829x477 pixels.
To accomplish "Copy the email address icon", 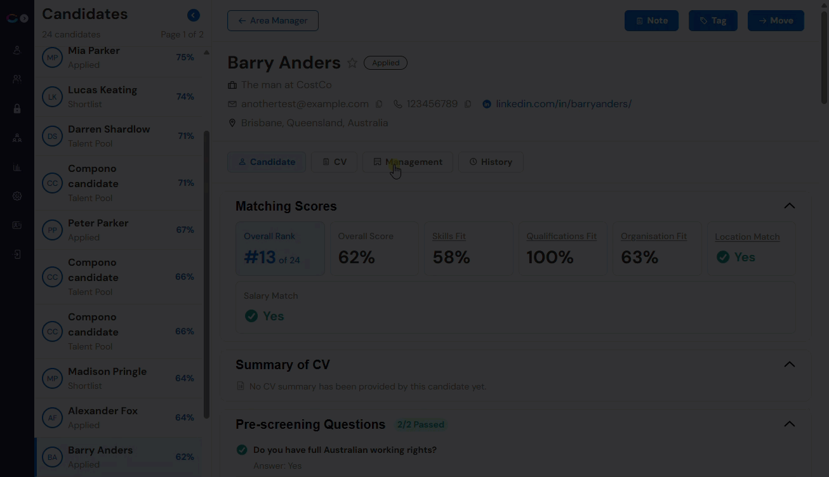I will tap(379, 104).
